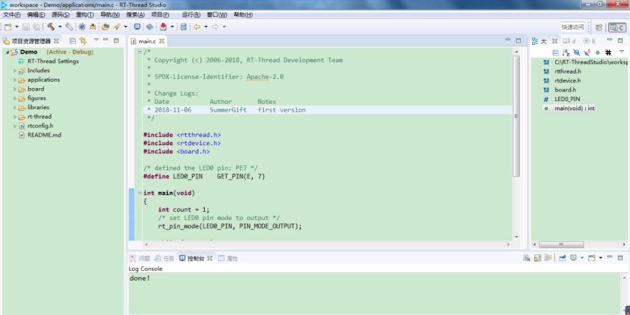
Task: Click the hammer Build icon
Action: (x=51, y=27)
